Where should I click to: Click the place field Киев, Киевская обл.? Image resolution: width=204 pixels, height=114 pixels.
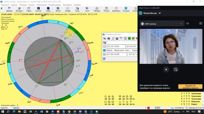(122, 50)
